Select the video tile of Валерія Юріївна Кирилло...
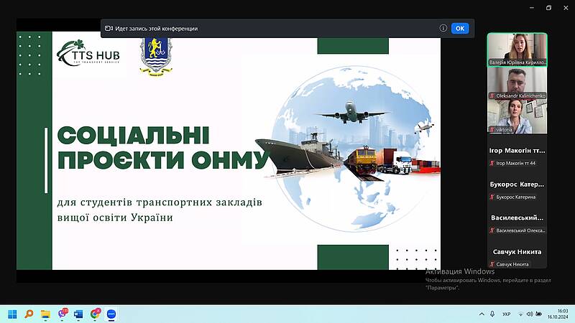575x323 pixels. tap(517, 50)
